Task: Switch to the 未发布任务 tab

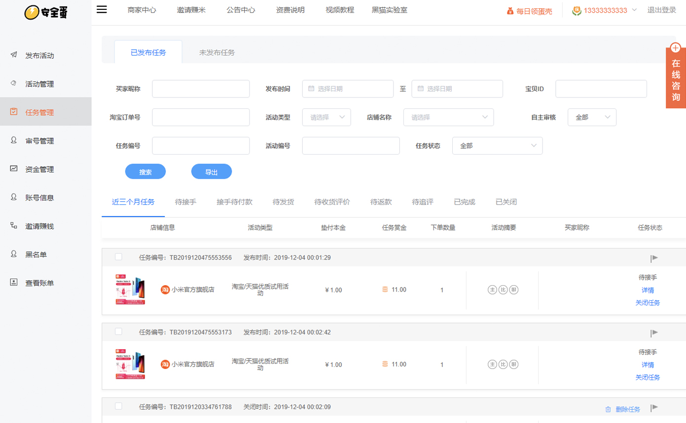Action: tap(217, 53)
